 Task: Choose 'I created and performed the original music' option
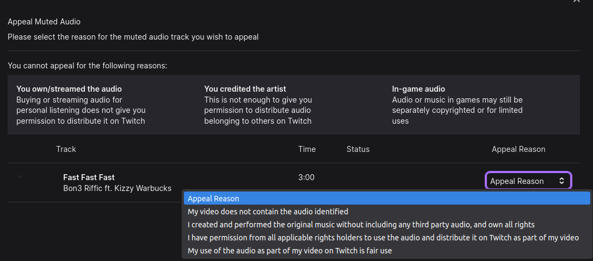click(x=386, y=225)
